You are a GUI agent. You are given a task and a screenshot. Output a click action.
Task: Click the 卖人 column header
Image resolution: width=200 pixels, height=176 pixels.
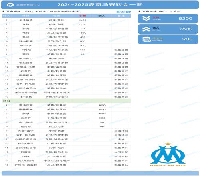pyautogui.click(x=102, y=16)
